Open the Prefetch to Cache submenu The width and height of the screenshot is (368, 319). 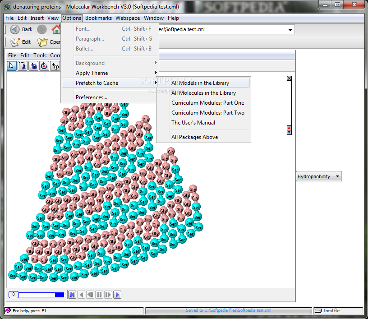110,83
